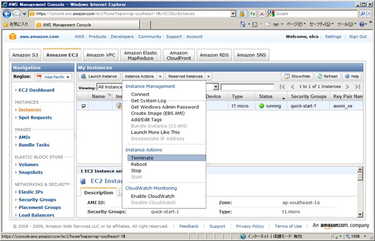This screenshot has height=241, width=375.
Task: Click the Refresh instances button
Action: [x=327, y=77]
